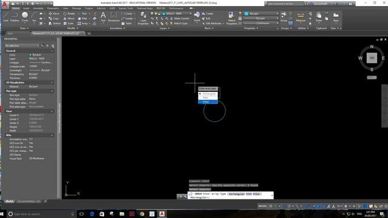Select the Polyline tool

click(x=15, y=17)
